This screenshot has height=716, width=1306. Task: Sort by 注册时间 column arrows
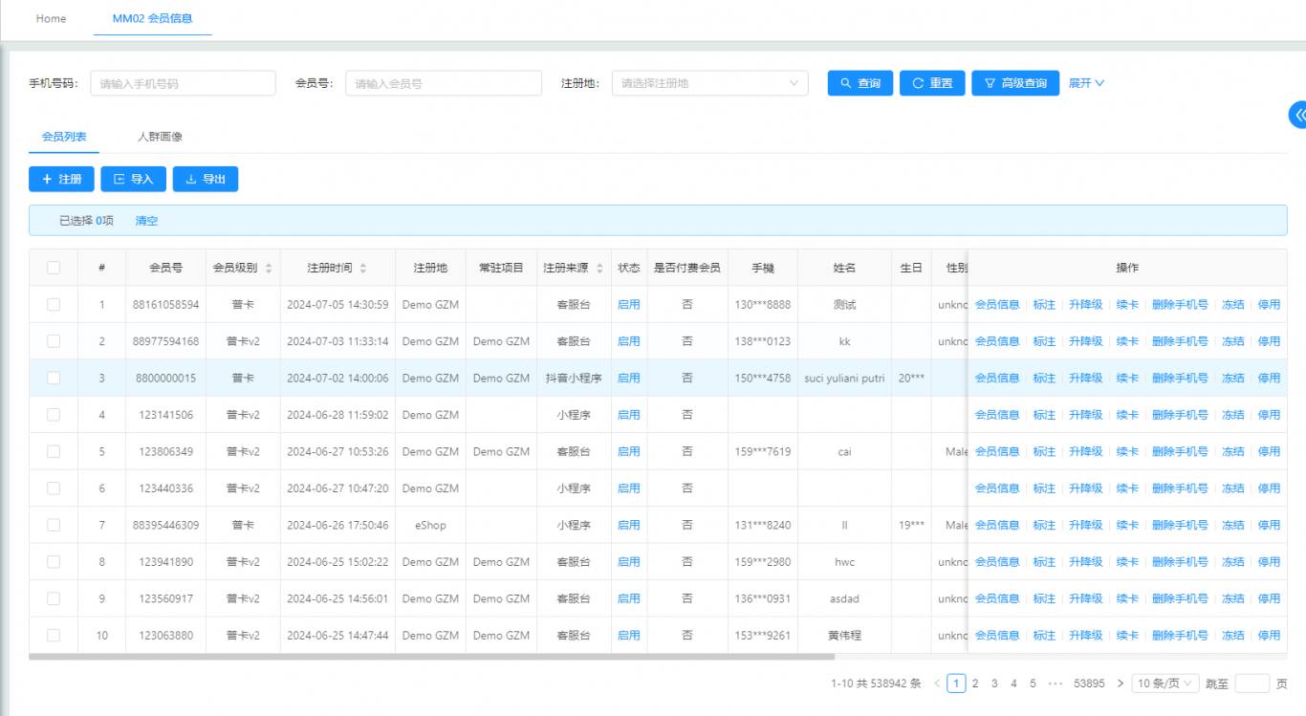(x=362, y=268)
